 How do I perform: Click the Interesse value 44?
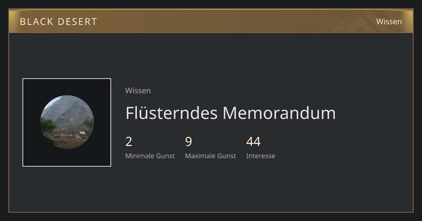coord(253,142)
